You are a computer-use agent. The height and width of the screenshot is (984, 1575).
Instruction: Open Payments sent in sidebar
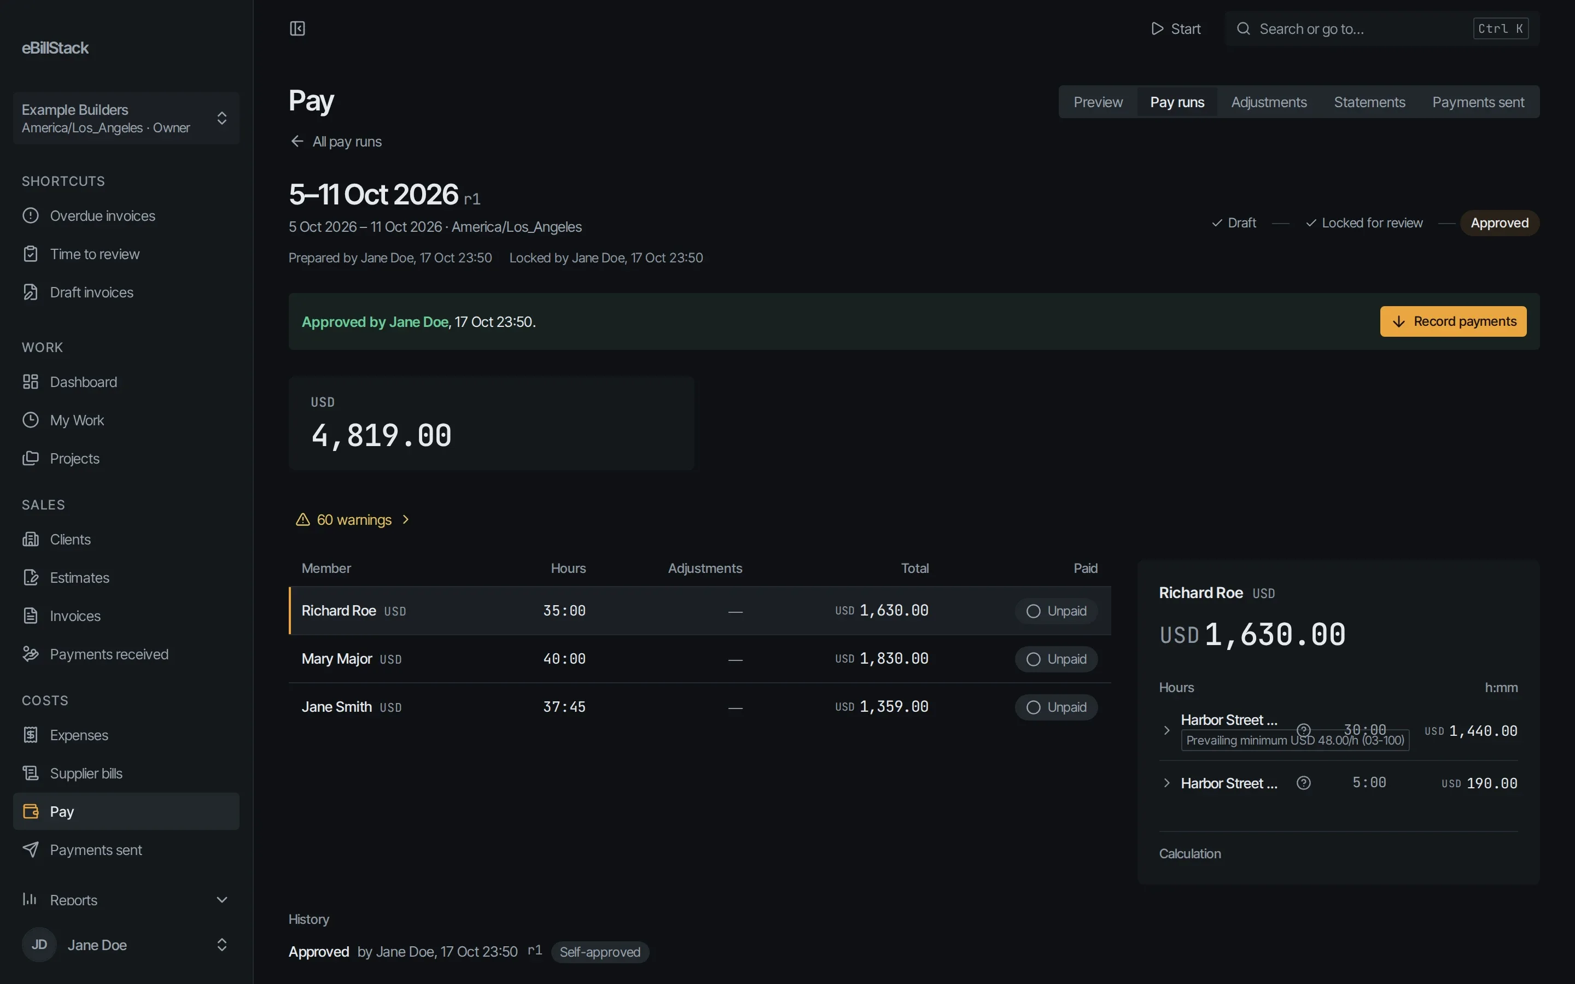click(x=126, y=850)
